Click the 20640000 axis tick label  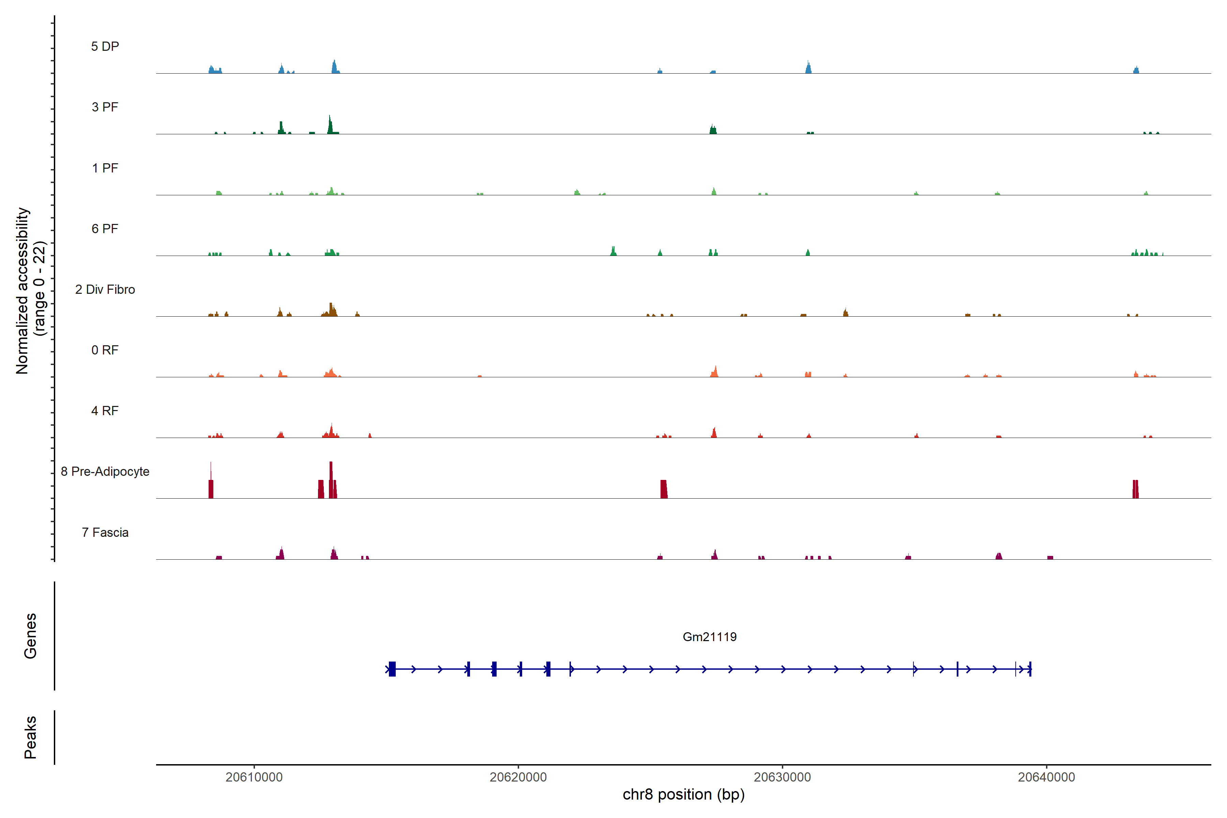[x=1046, y=777]
